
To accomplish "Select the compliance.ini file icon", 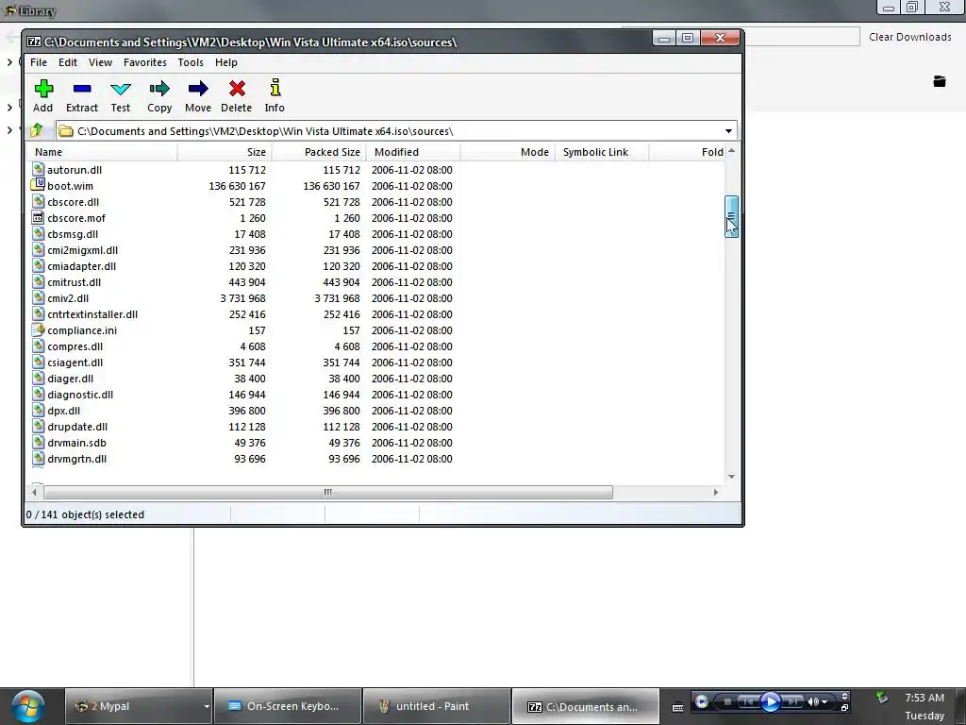I will pyautogui.click(x=38, y=329).
